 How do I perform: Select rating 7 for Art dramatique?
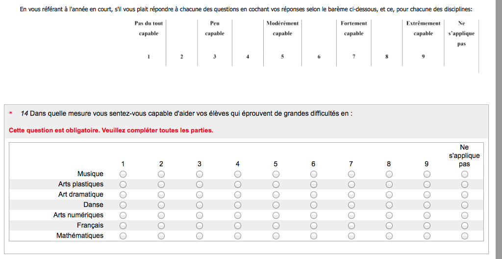click(351, 195)
